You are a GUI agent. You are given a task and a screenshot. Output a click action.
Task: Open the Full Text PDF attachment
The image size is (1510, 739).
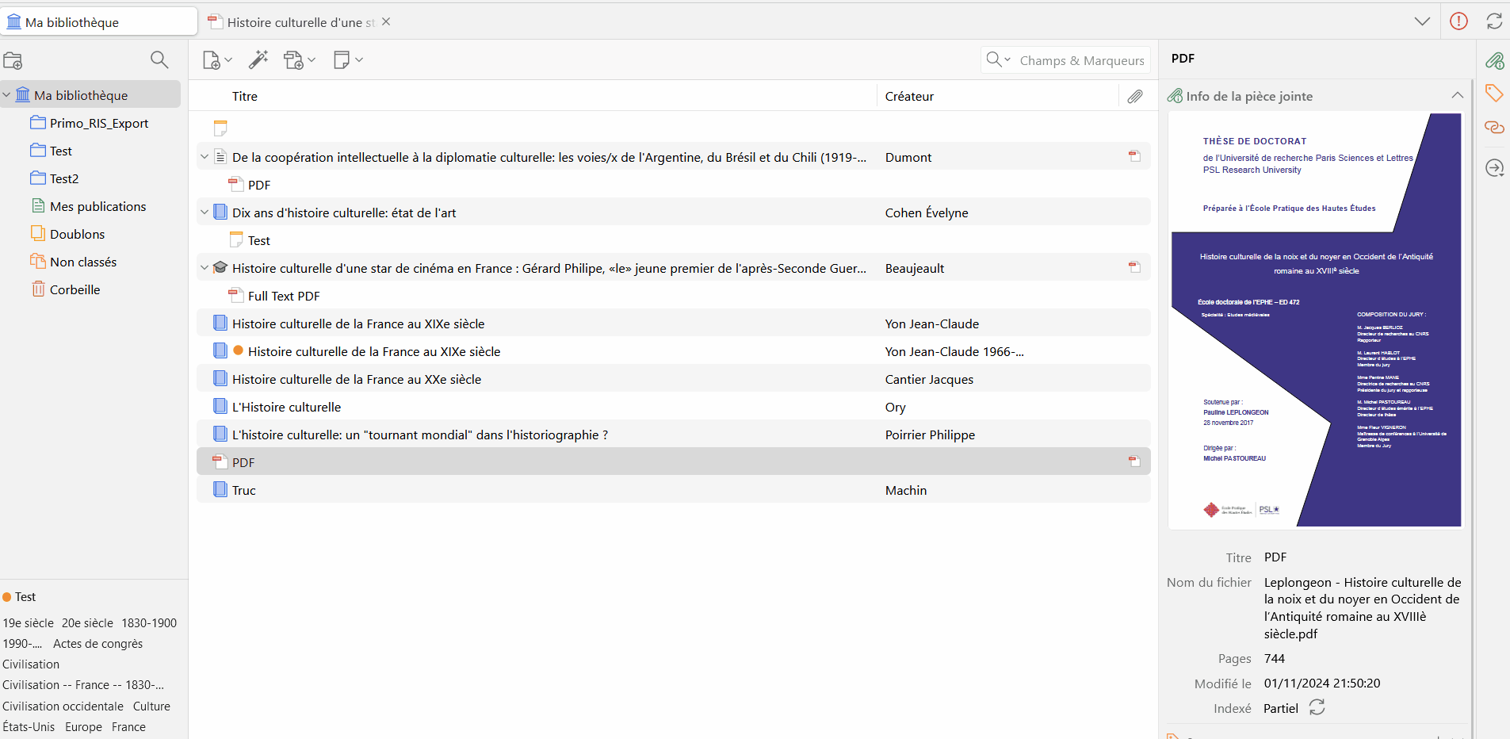(x=283, y=295)
